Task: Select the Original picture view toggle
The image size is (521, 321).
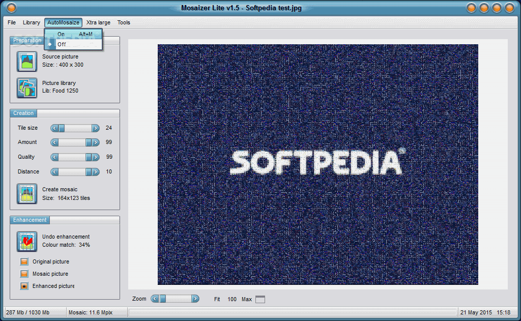Action: point(24,261)
